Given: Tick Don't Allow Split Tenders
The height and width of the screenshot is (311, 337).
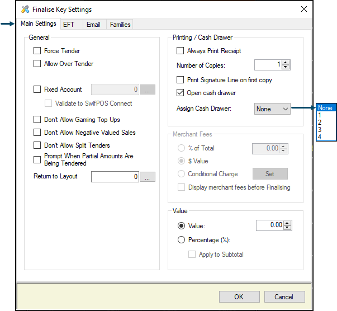Looking at the screenshot, I should click(x=37, y=145).
